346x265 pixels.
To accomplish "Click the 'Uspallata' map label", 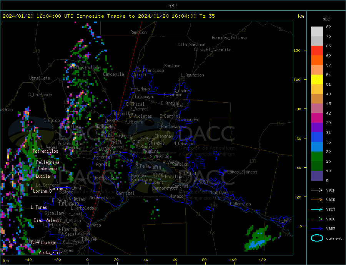I will [40, 78].
